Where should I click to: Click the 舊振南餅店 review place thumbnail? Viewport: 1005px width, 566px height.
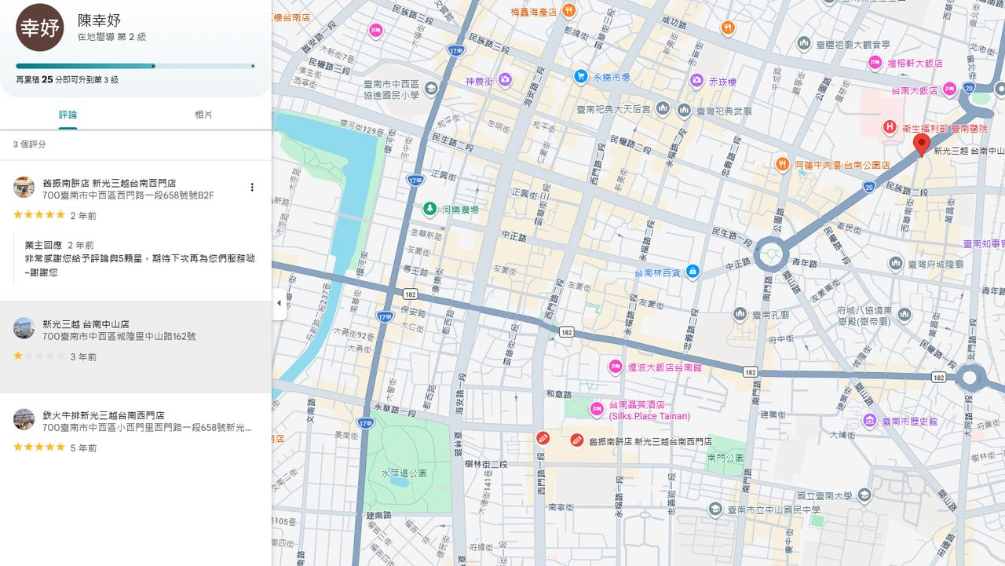tap(24, 187)
